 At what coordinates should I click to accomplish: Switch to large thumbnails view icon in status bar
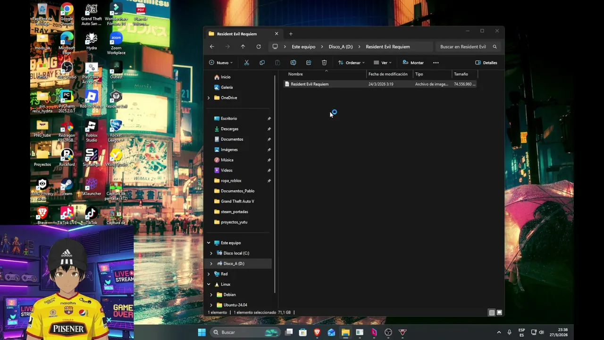pos(499,313)
